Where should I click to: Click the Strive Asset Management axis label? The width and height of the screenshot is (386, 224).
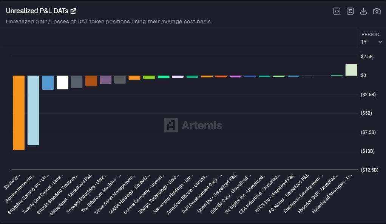(x=115, y=194)
